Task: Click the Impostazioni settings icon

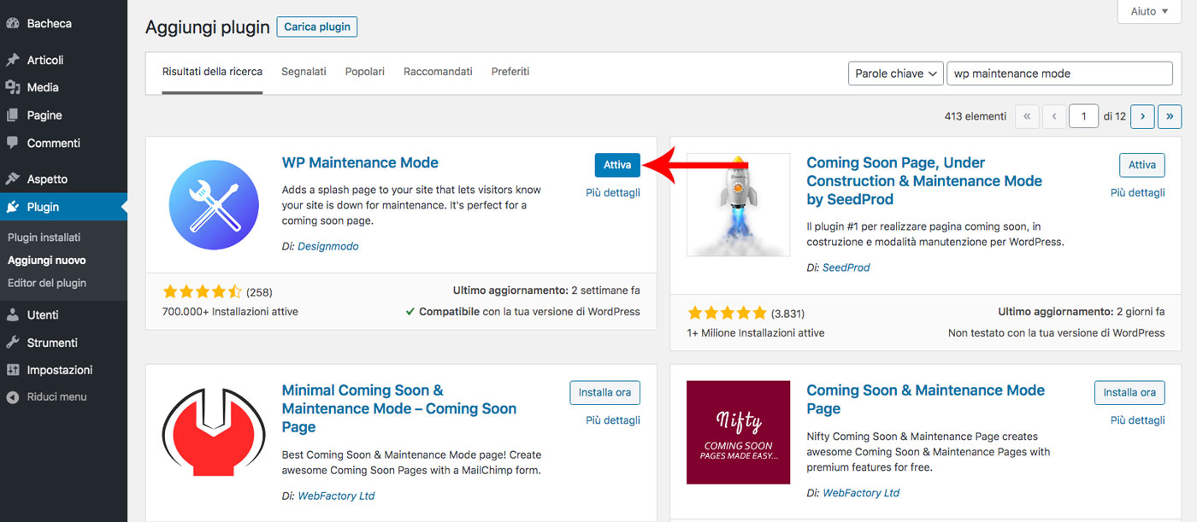Action: pos(13,370)
